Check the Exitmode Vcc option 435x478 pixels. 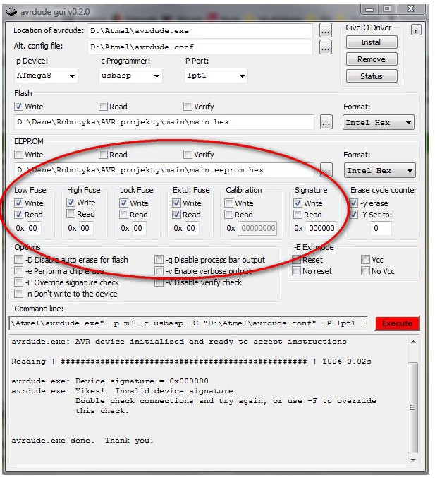tap(365, 260)
